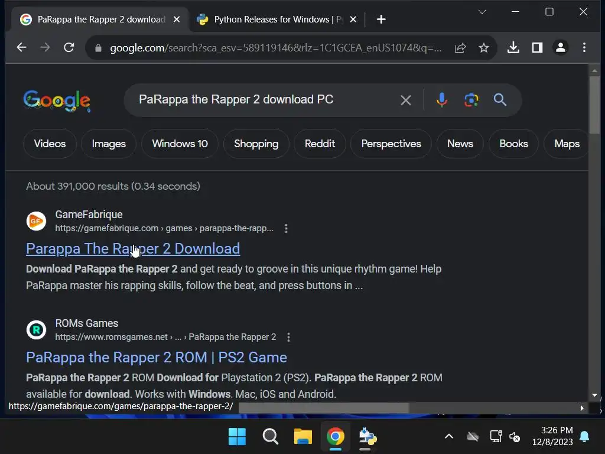The width and height of the screenshot is (605, 454).
Task: Open the Chrome three-dot menu
Action: 584,47
